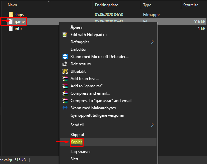Select Slett to delete the file
The height and width of the screenshot is (164, 207).
(x=74, y=159)
